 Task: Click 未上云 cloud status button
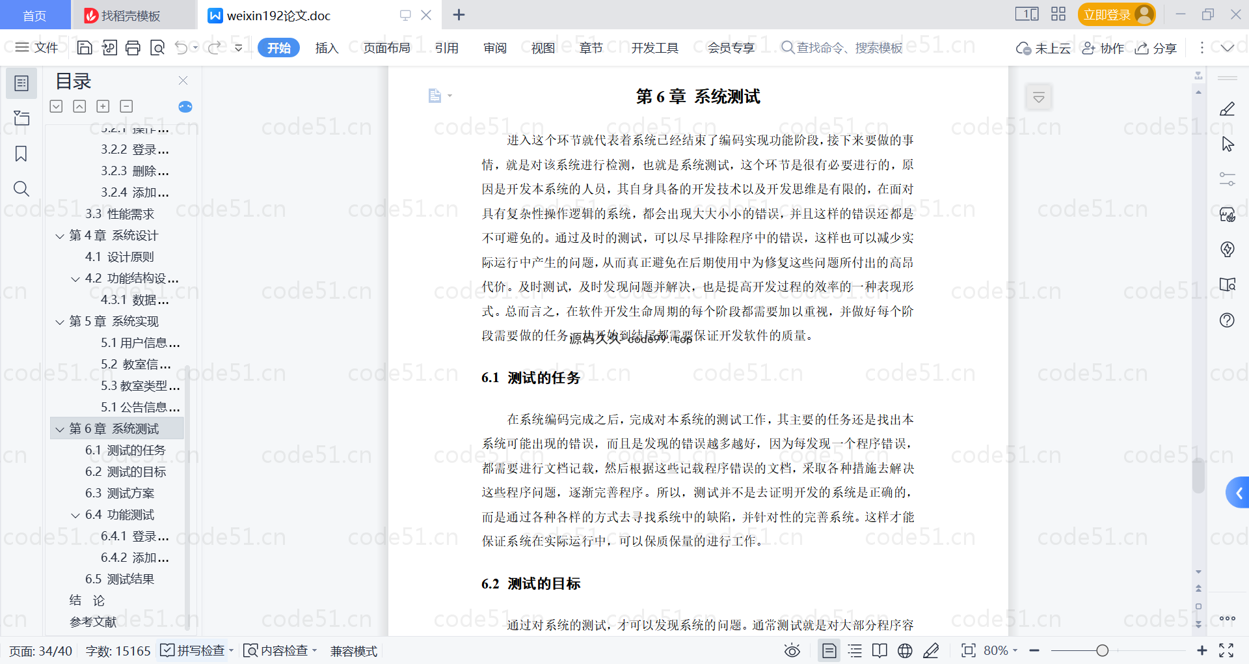1043,48
